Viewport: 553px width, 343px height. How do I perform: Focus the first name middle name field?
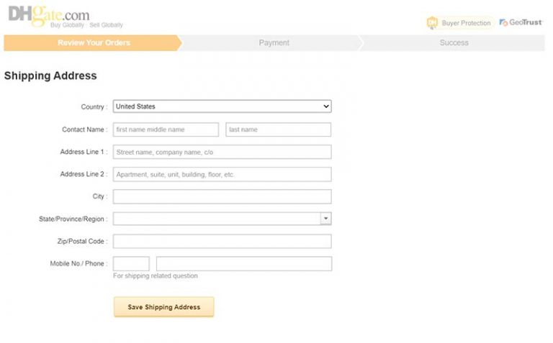166,129
